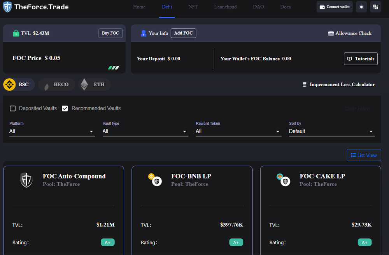
Task: Click the FOC-BNB LP vault title
Action: tap(191, 176)
